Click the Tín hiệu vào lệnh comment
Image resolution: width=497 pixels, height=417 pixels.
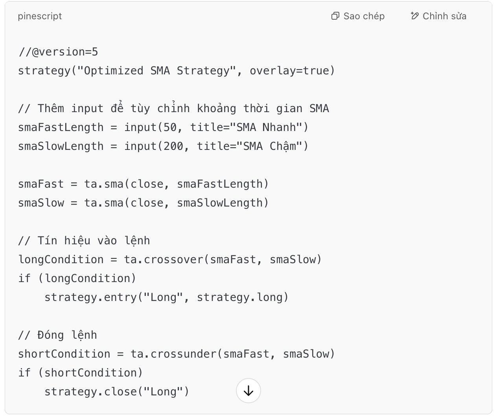84,241
